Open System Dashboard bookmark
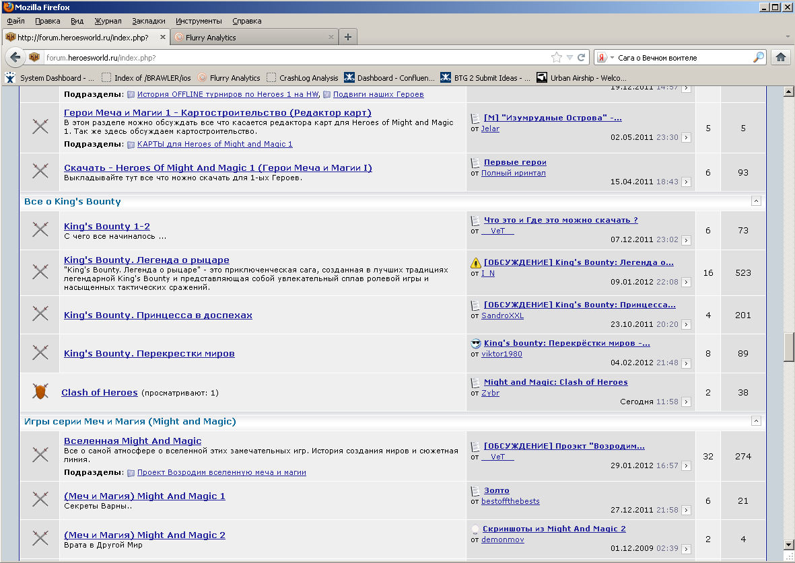This screenshot has height=563, width=795. pyautogui.click(x=50, y=77)
